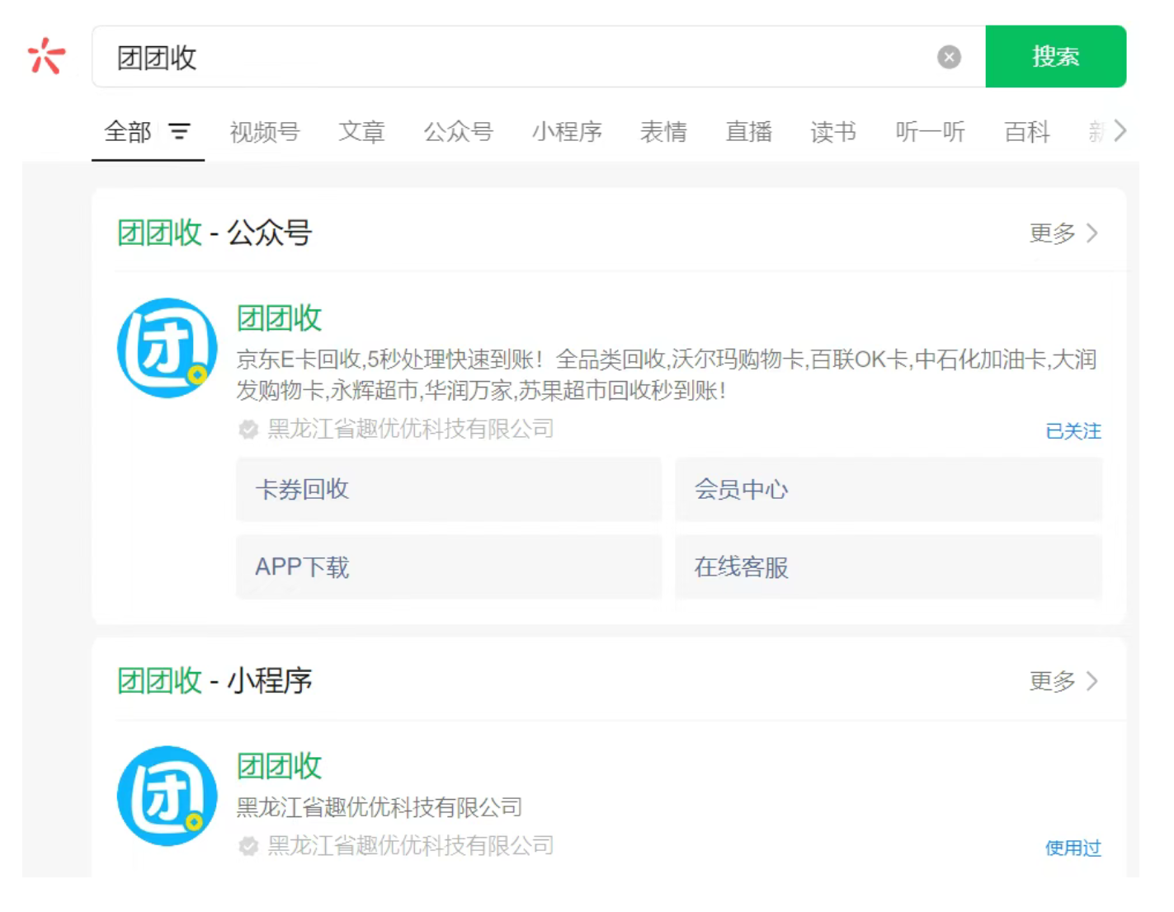
Task: Click the green 搜索 button
Action: click(1055, 56)
